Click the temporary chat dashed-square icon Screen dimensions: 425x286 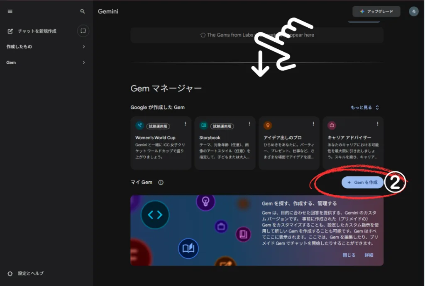pos(83,31)
